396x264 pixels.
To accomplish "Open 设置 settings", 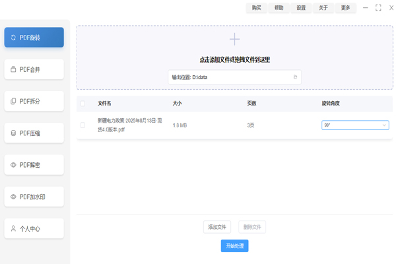I will (301, 8).
